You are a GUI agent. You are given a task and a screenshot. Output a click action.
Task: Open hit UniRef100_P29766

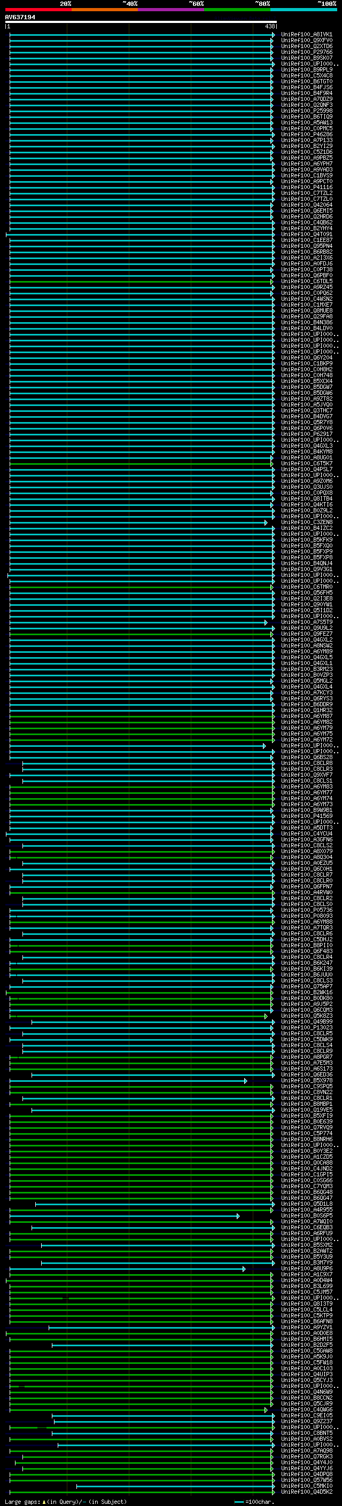[x=306, y=52]
